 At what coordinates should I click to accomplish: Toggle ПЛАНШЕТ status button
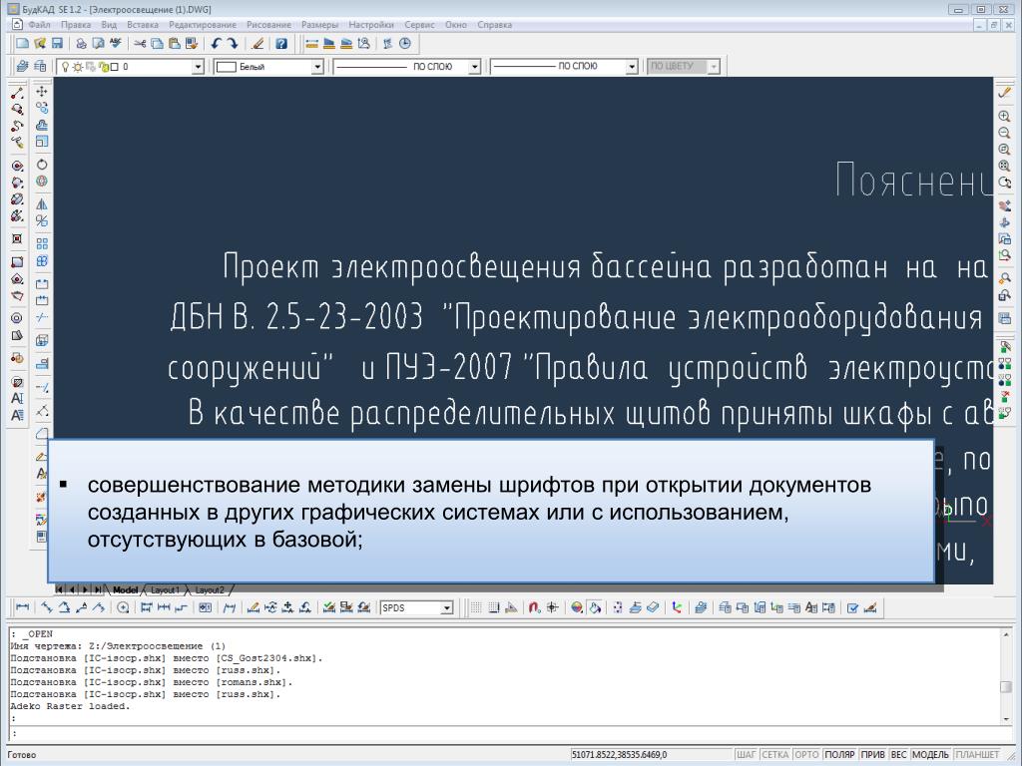(x=978, y=754)
